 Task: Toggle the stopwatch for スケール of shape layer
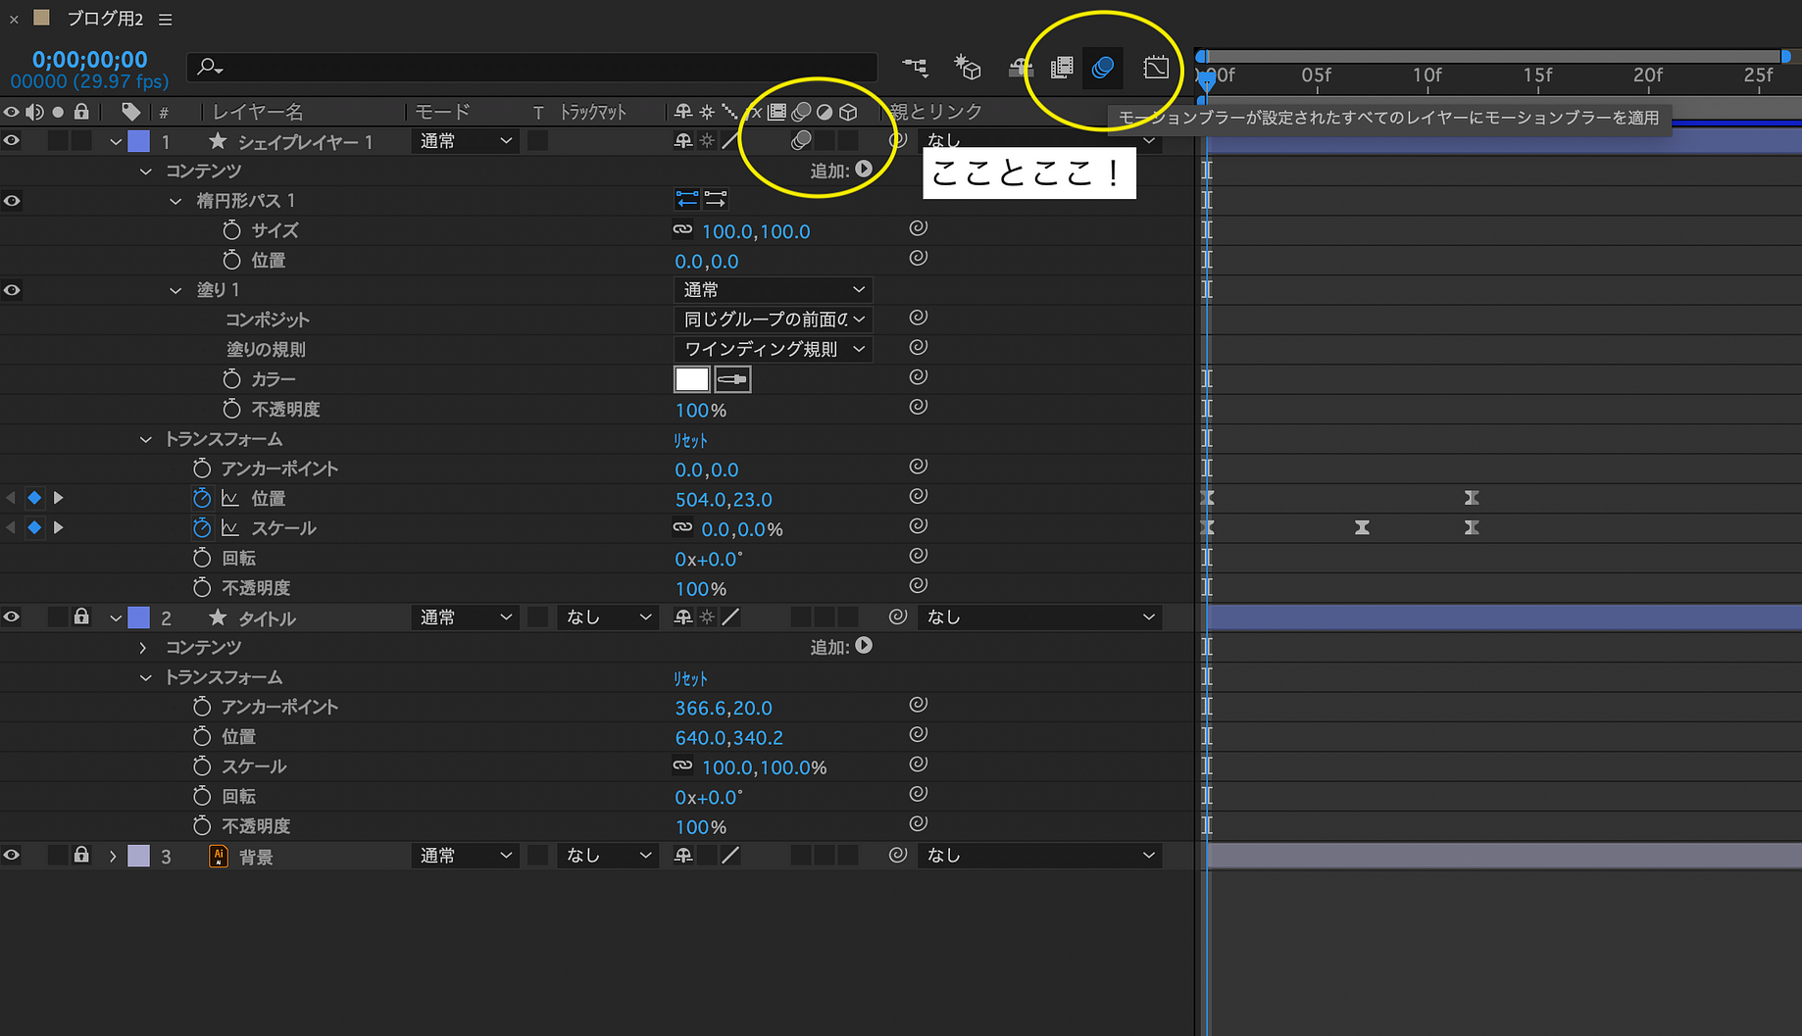point(202,527)
